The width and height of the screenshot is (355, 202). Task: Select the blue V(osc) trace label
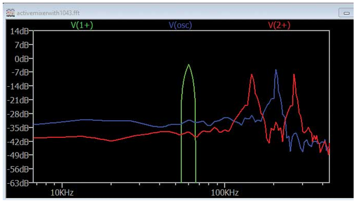click(x=180, y=25)
